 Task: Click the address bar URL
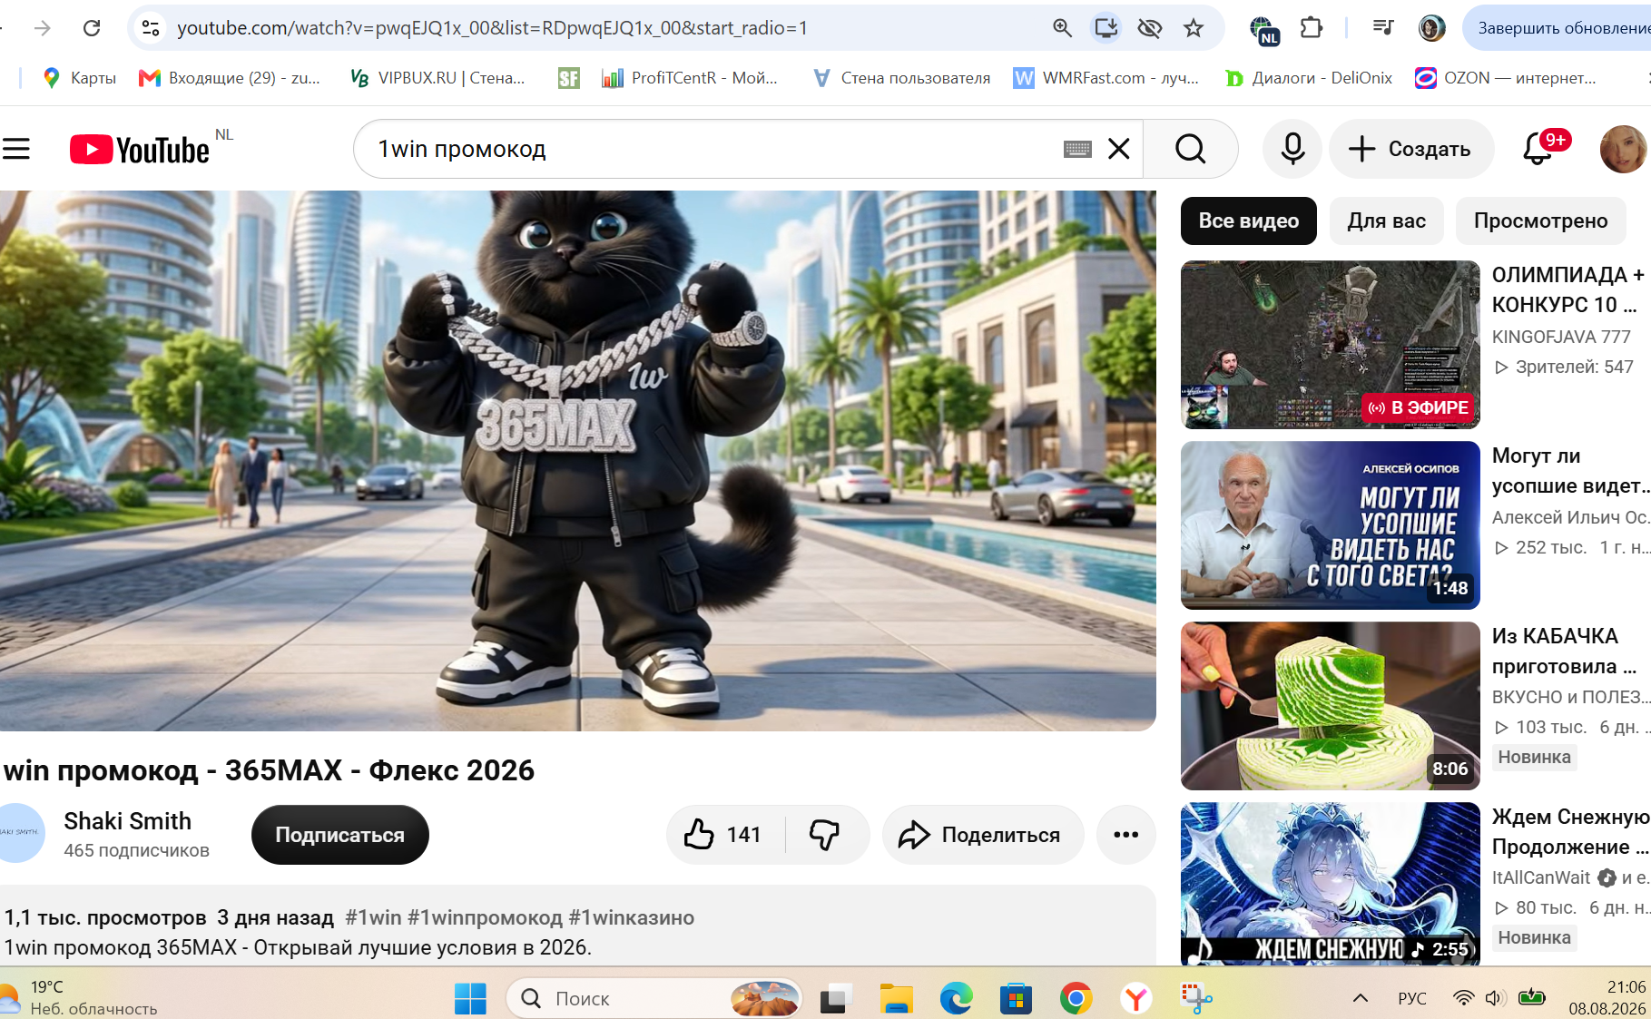pyautogui.click(x=492, y=28)
